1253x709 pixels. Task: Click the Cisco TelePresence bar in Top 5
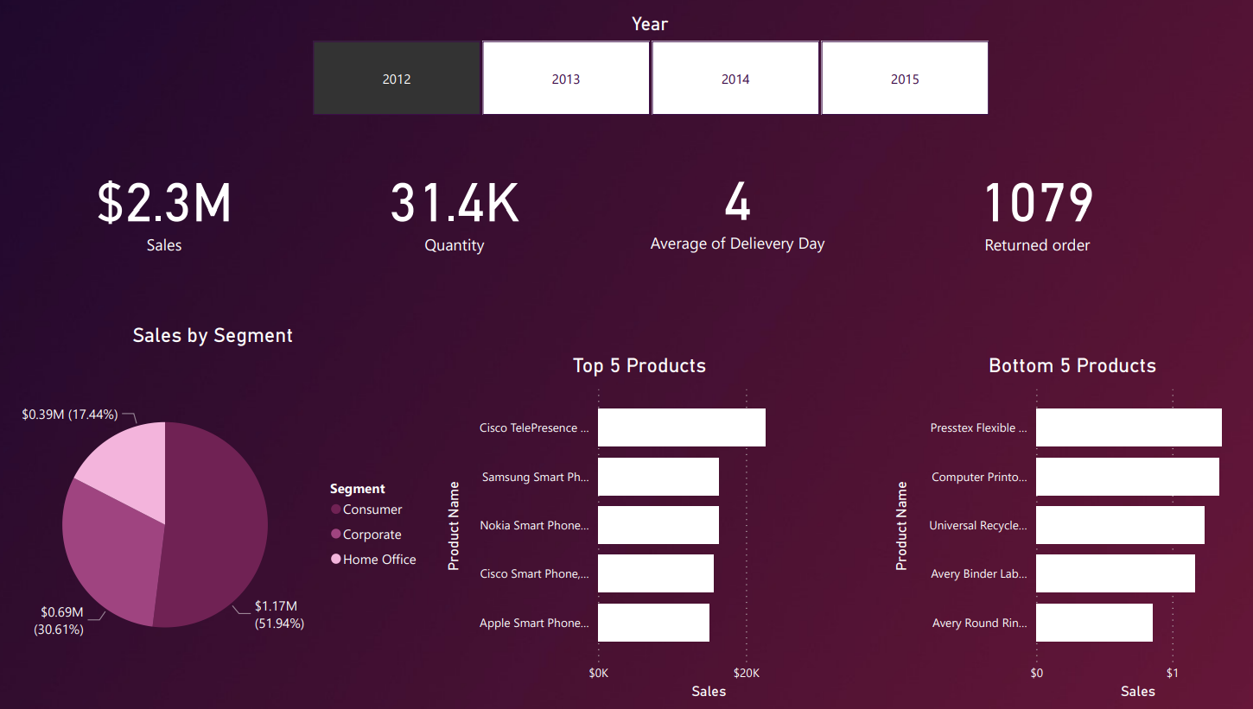pyautogui.click(x=681, y=427)
